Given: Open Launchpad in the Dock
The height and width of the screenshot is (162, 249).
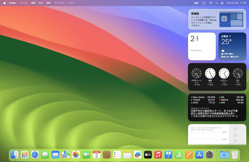Looking at the screenshot, I should point(25,155).
